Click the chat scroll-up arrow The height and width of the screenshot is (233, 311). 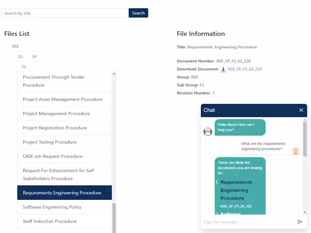coord(305,120)
